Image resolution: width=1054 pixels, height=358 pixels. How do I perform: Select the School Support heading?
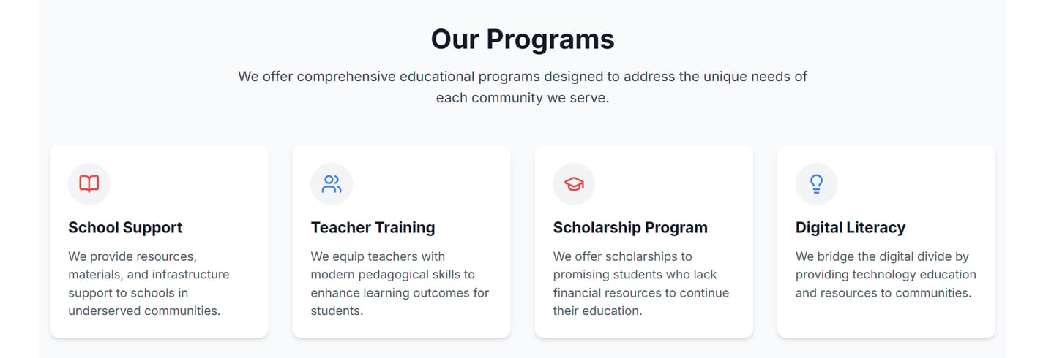[125, 227]
